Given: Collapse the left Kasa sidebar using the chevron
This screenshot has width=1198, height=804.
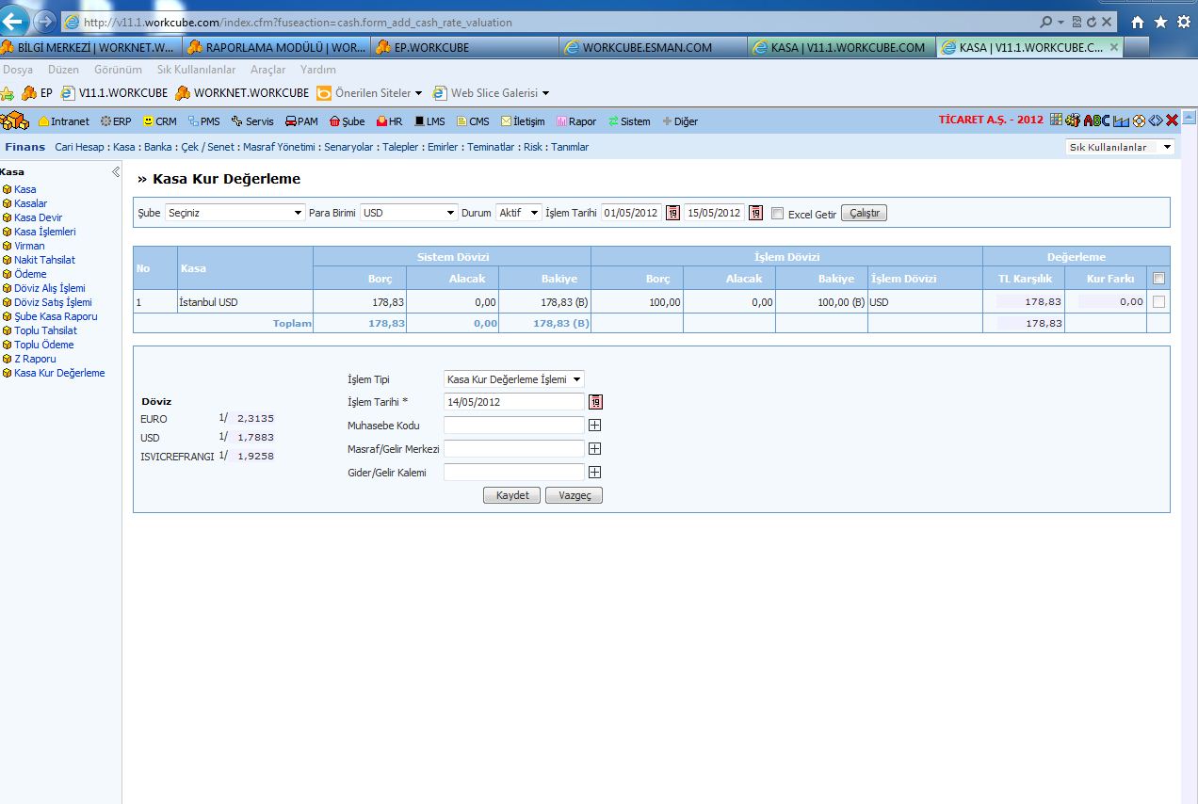Looking at the screenshot, I should tap(116, 172).
